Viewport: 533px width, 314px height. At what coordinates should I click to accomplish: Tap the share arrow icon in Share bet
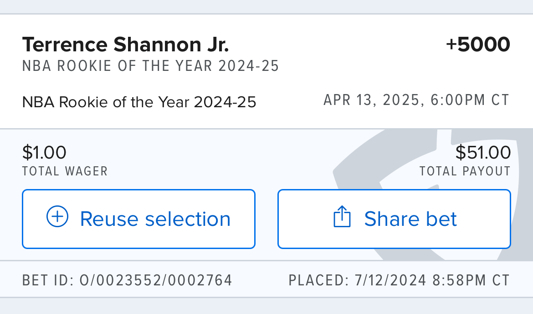[342, 218]
